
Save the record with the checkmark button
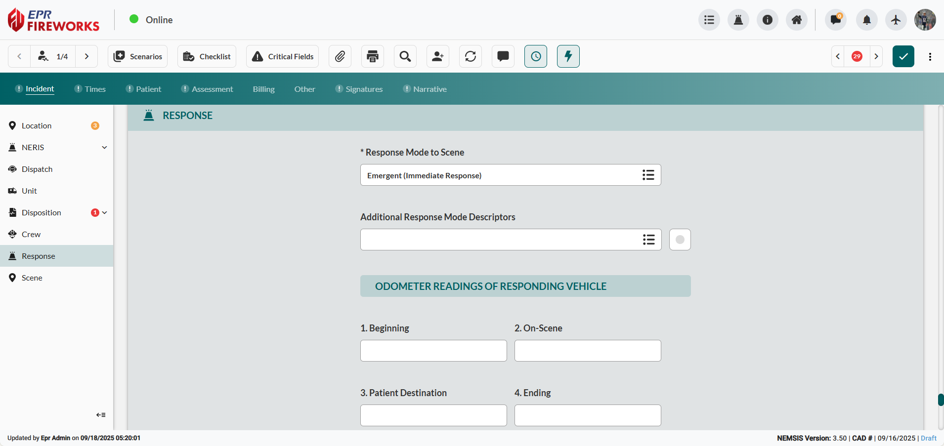(903, 56)
